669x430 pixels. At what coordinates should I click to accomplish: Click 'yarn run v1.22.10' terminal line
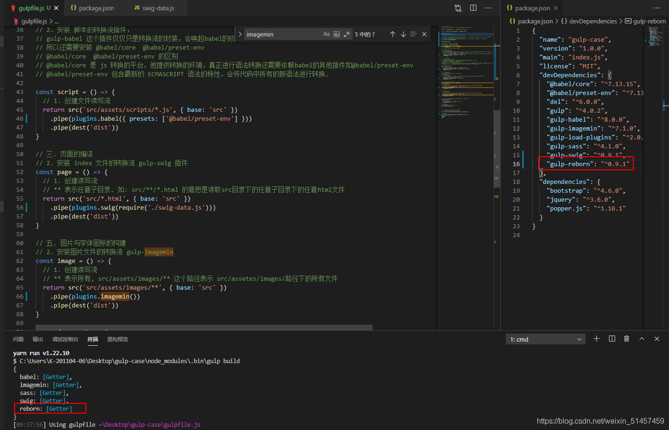point(41,353)
